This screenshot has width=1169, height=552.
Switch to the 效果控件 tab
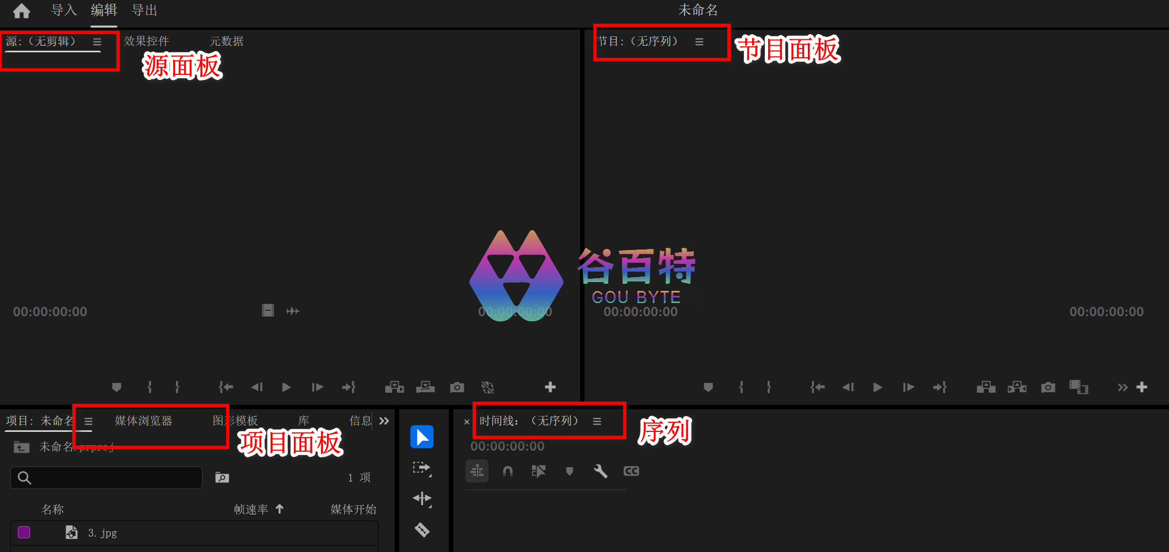146,41
